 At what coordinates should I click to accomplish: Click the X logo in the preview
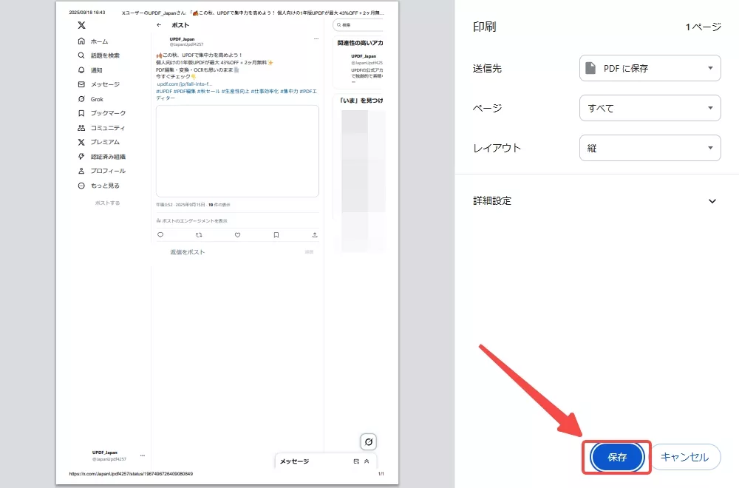click(x=81, y=25)
